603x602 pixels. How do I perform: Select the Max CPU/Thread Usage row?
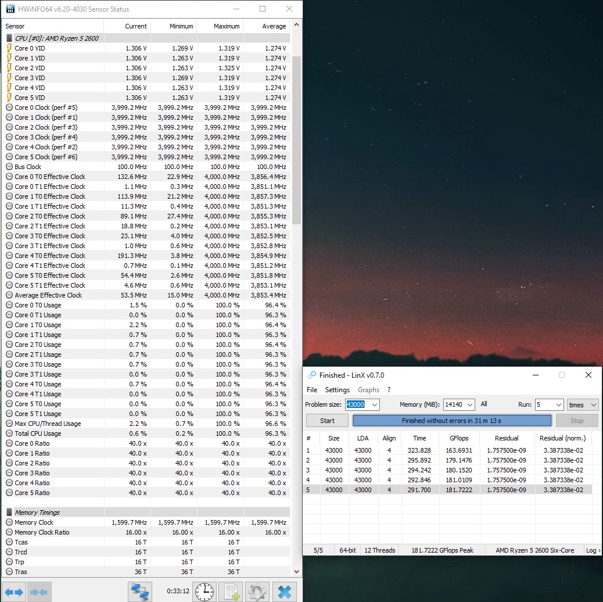click(x=146, y=424)
